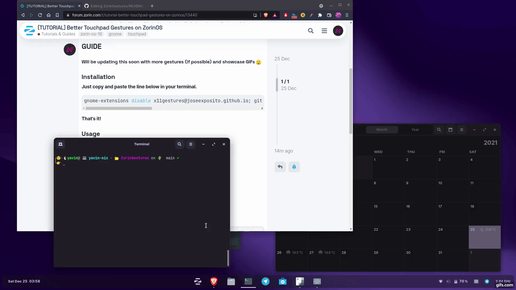Select December 25 in the Calendar
This screenshot has width=516, height=290.
coord(485,237)
